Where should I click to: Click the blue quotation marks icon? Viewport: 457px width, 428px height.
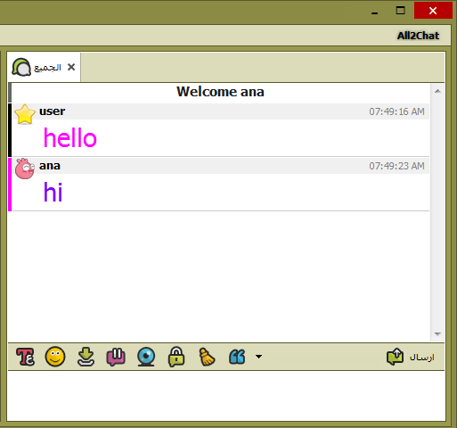[x=237, y=357]
